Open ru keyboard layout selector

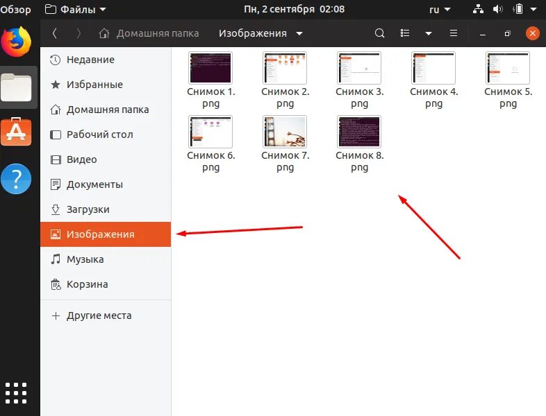coord(440,10)
